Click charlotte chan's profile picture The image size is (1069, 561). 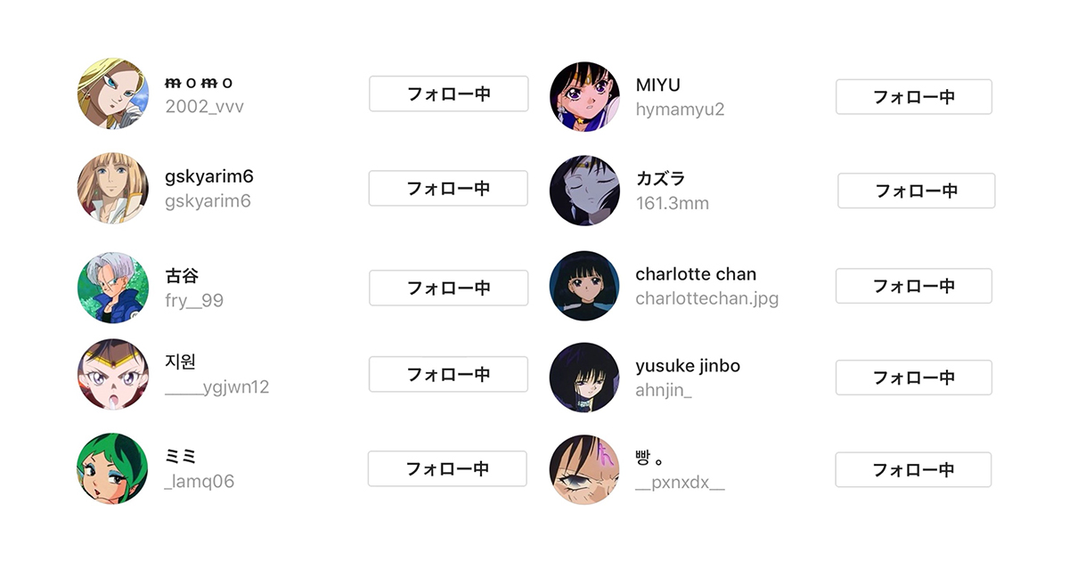[x=585, y=286]
